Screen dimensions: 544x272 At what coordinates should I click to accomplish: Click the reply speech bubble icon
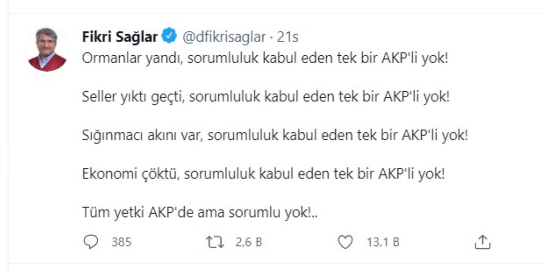point(91,242)
